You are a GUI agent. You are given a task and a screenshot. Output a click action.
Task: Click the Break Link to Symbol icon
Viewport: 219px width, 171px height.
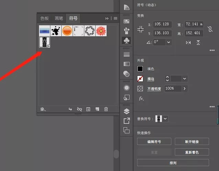click(80, 109)
